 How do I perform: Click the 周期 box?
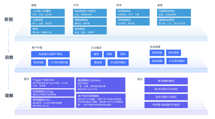click(109, 54)
